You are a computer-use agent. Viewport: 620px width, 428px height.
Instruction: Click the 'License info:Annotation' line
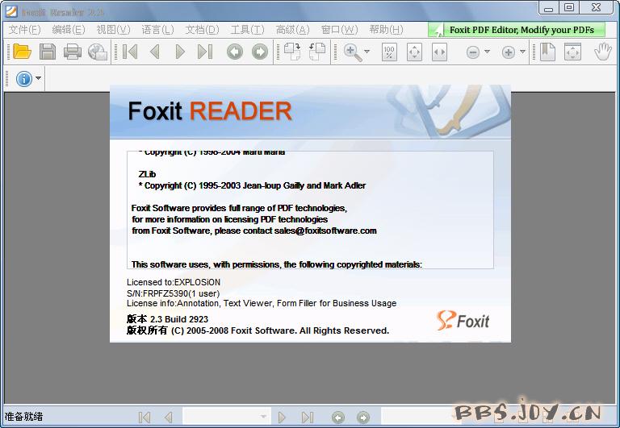coord(262,303)
